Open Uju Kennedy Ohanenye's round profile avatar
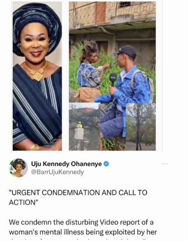Viewport: 188px width, 241px height. click(18, 168)
